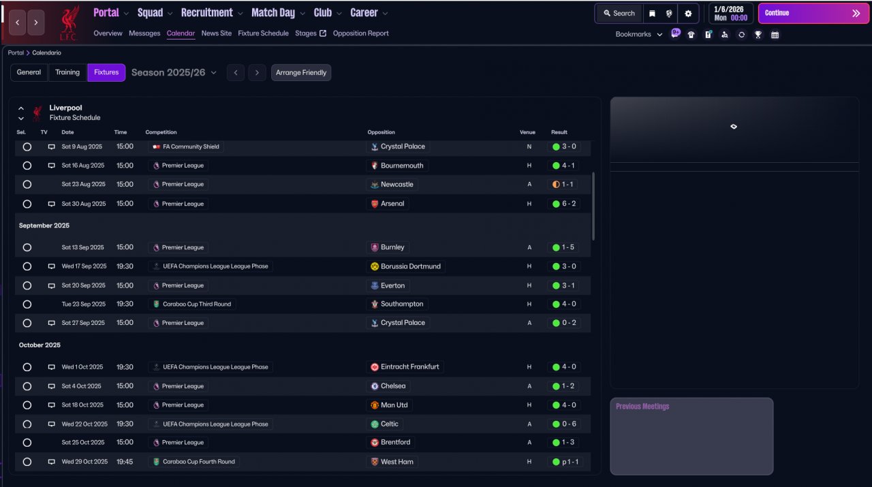Select the radio for Bournemouth fixture
Image resolution: width=872 pixels, height=487 pixels.
27,166
